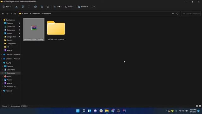Collapse the Quick access section
Image resolution: width=202 pixels, height=114 pixels.
tap(2, 20)
